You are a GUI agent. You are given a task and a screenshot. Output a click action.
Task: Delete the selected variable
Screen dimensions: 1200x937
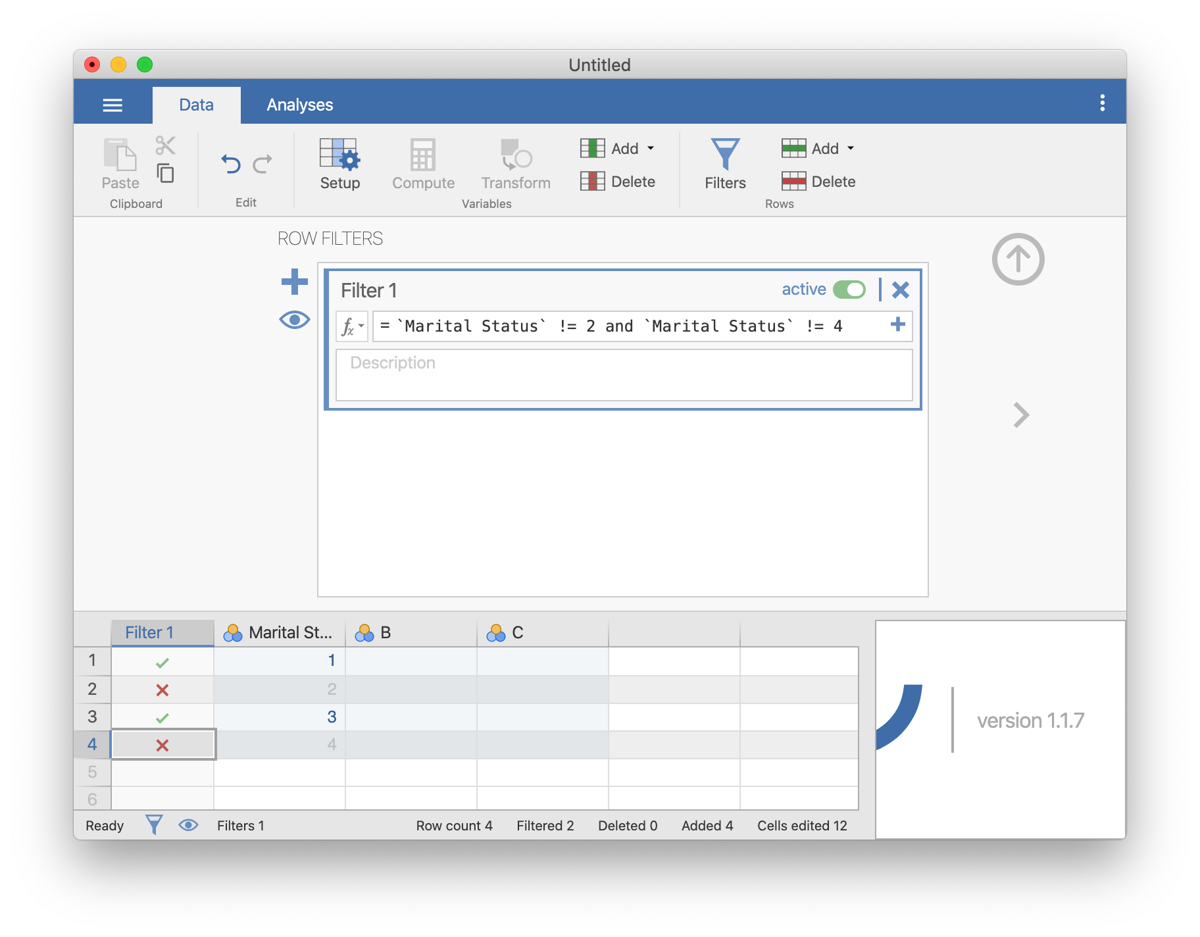[617, 182]
